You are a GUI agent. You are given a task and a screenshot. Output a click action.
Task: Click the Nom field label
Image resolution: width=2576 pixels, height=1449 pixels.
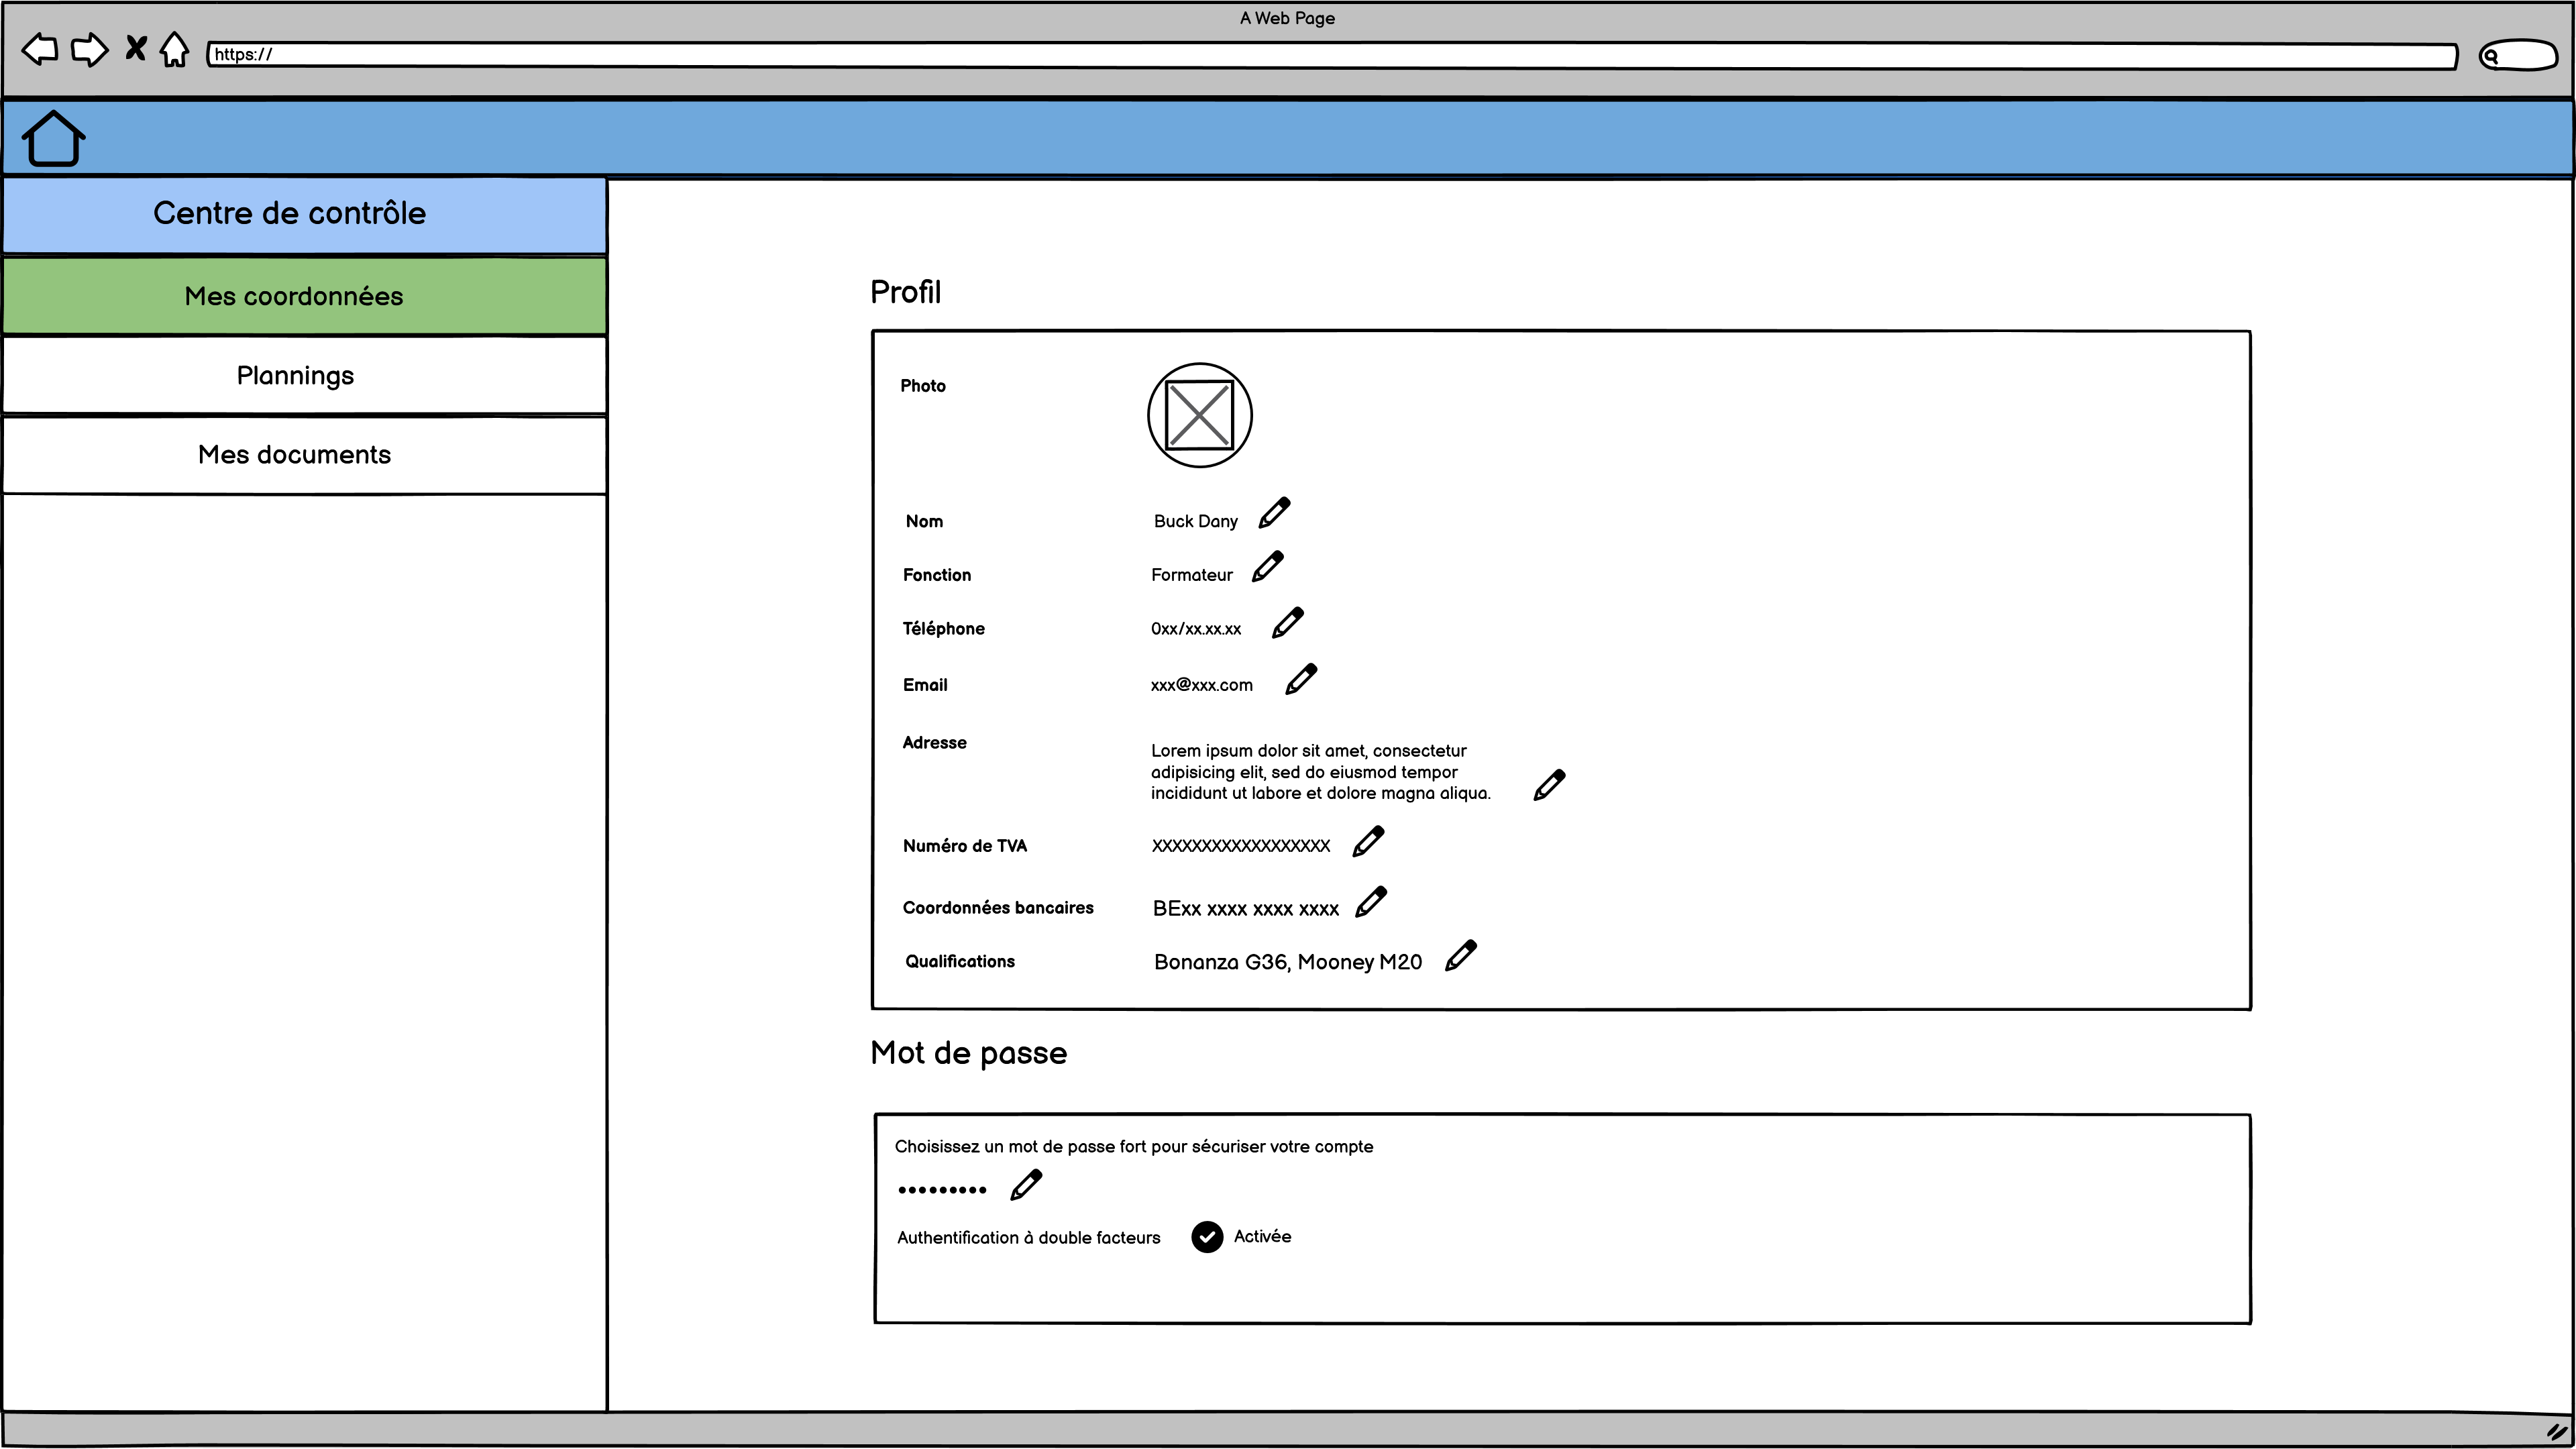click(924, 521)
